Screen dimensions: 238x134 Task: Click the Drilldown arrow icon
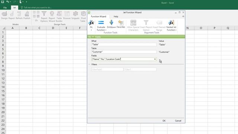coord(111,22)
